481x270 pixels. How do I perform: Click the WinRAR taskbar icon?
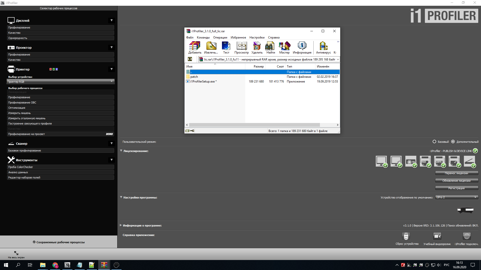pos(104,265)
